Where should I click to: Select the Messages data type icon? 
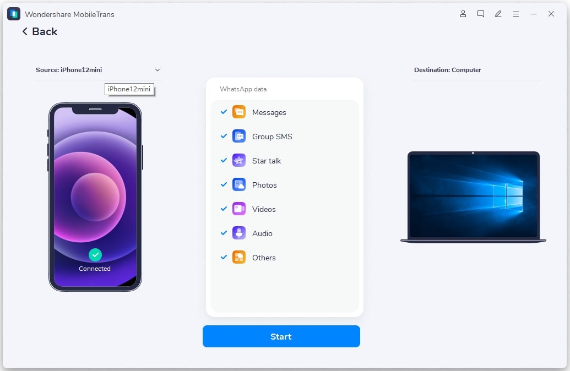point(238,112)
